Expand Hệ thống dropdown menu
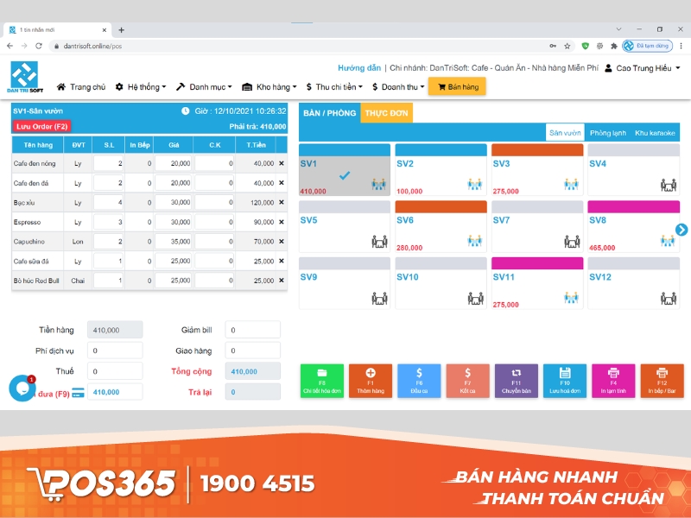Screen dimensions: 691x518 141,87
